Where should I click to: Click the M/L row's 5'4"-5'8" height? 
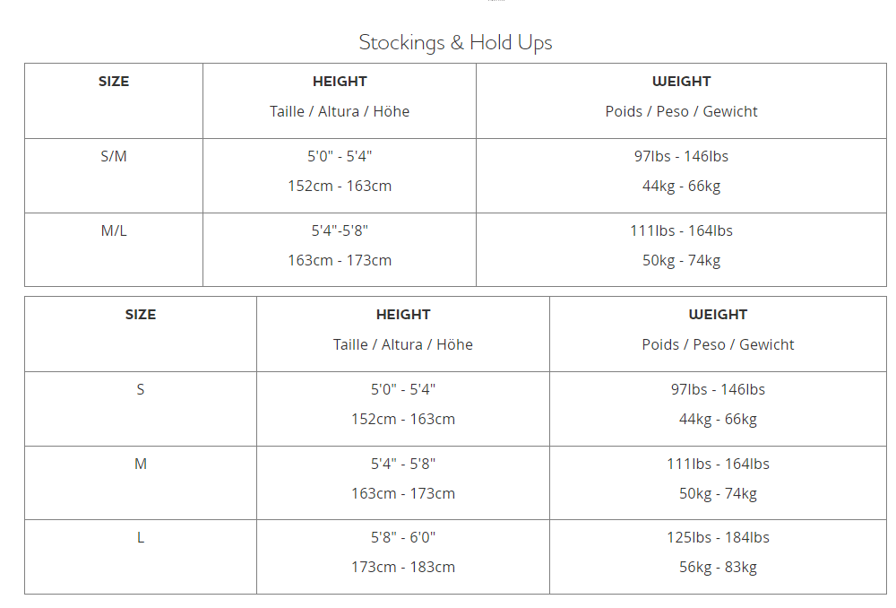[x=340, y=230]
